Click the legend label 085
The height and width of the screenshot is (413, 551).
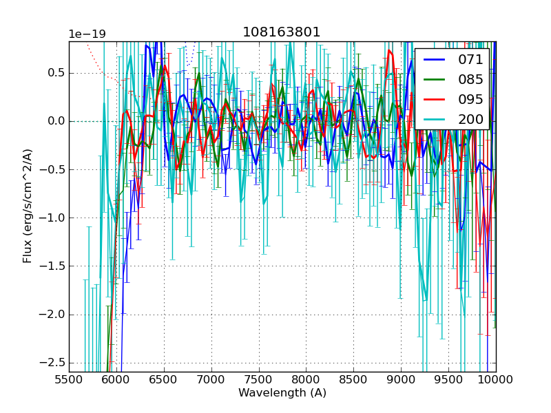(470, 79)
